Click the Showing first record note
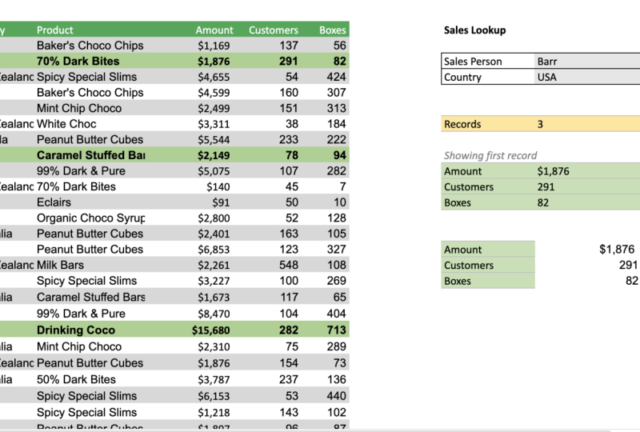 click(x=490, y=155)
